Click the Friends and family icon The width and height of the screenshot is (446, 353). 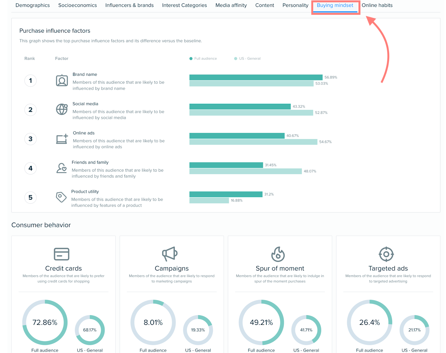[x=62, y=168]
